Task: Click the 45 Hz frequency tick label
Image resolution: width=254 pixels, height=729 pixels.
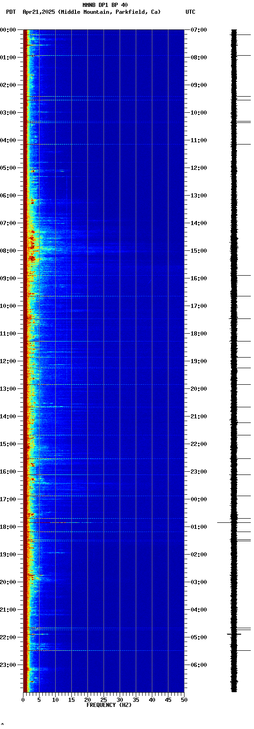Action: coord(168,700)
